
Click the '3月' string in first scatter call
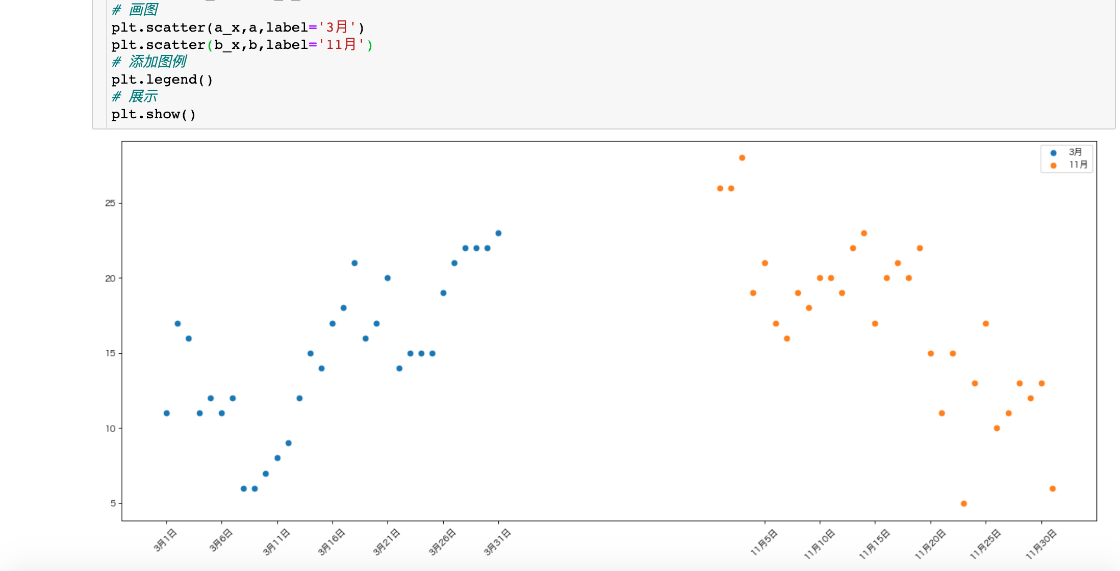tap(337, 27)
